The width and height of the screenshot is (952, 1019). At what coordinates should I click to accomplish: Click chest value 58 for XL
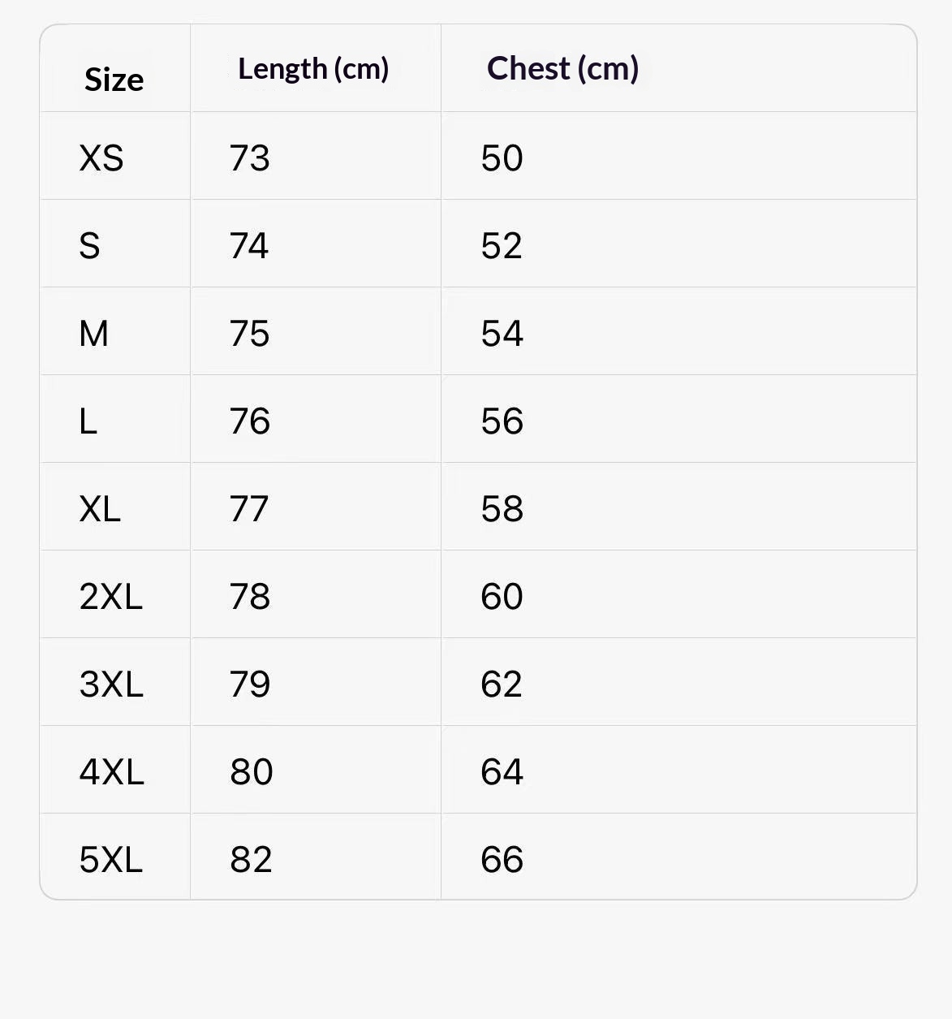(502, 508)
